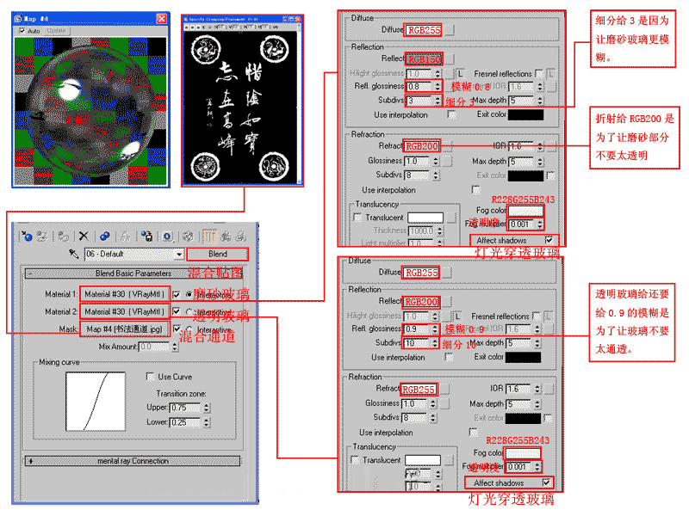This screenshot has width=689, height=516.
Task: Open Material 1 VRayMtl button
Action: pos(124,294)
